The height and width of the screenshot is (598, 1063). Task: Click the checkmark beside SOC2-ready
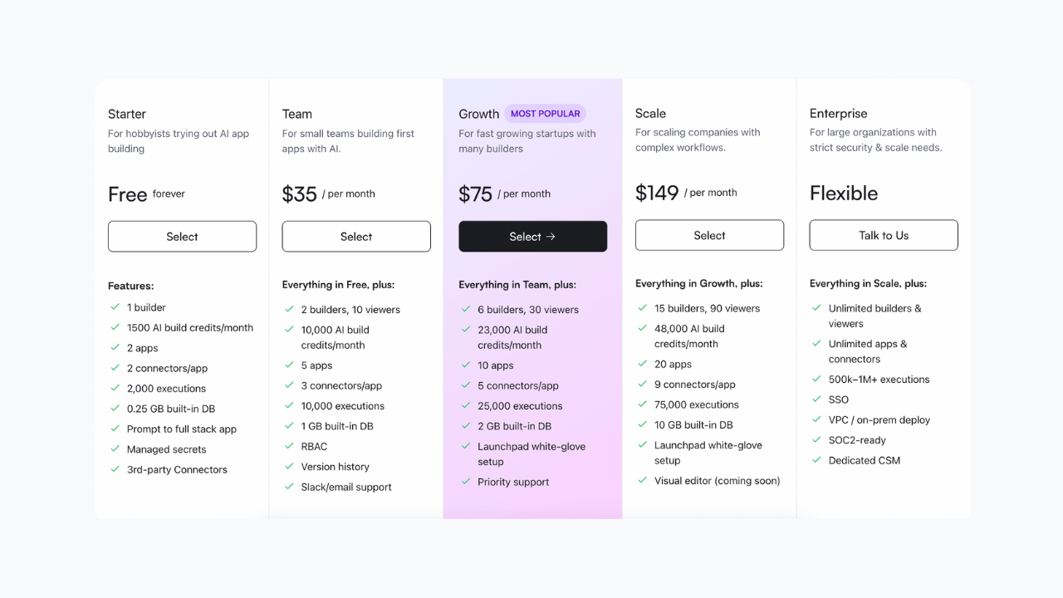(x=817, y=440)
